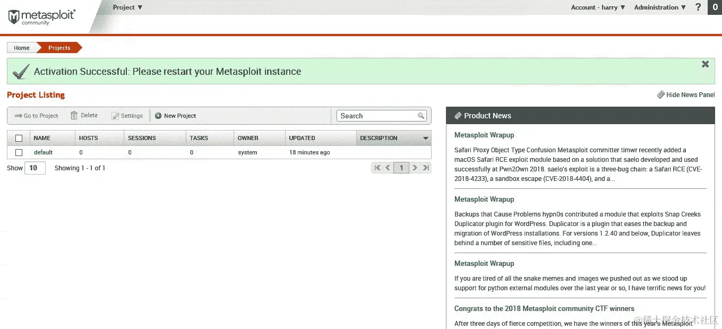Select page 1 in the pagination

[x=401, y=168]
